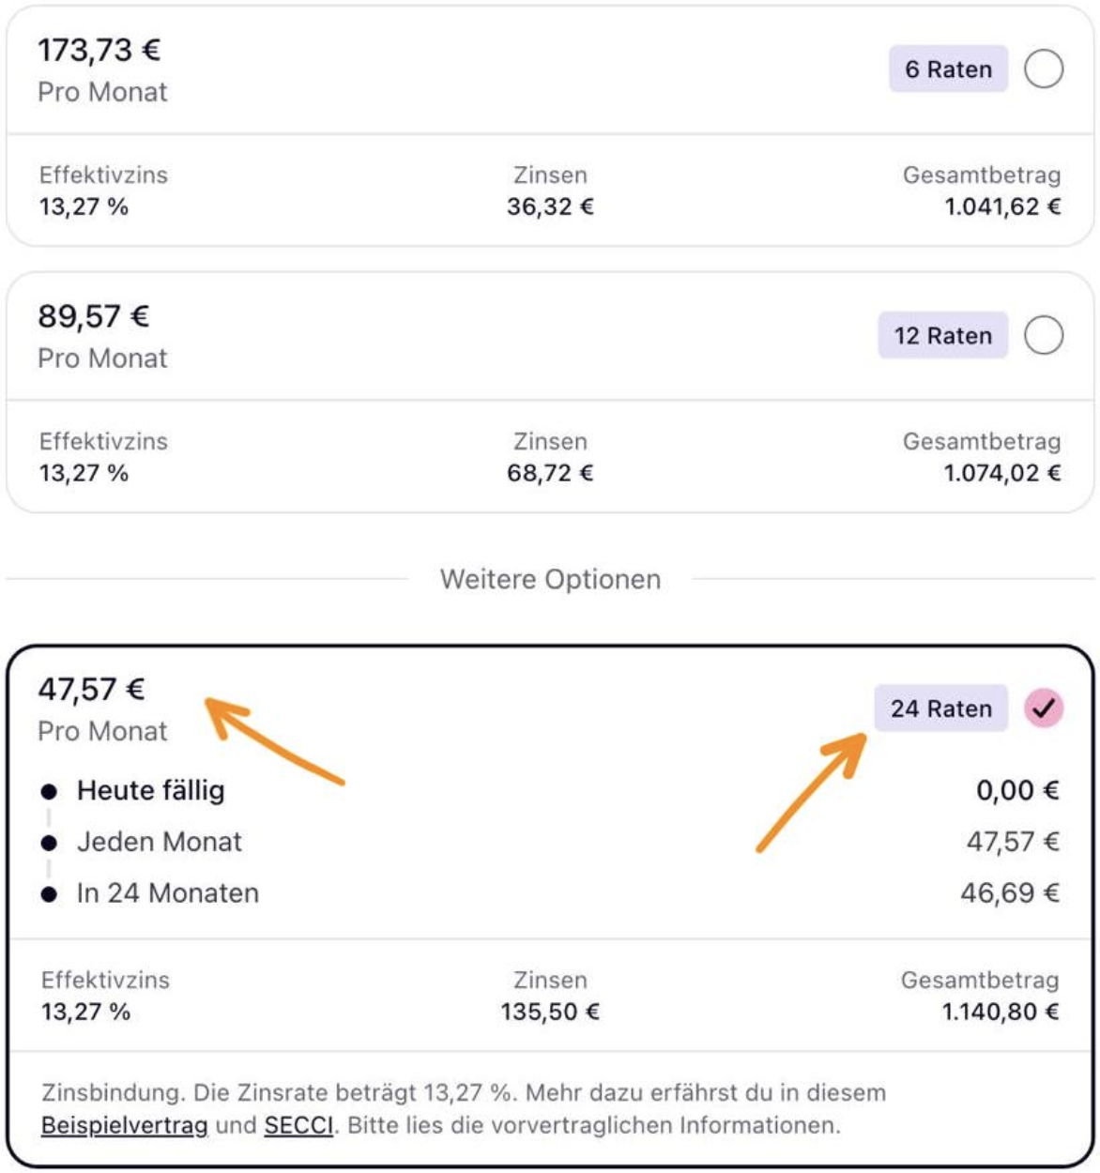The height and width of the screenshot is (1173, 1100).
Task: Click the In 24 Monaten timeline bullet
Action: (50, 894)
